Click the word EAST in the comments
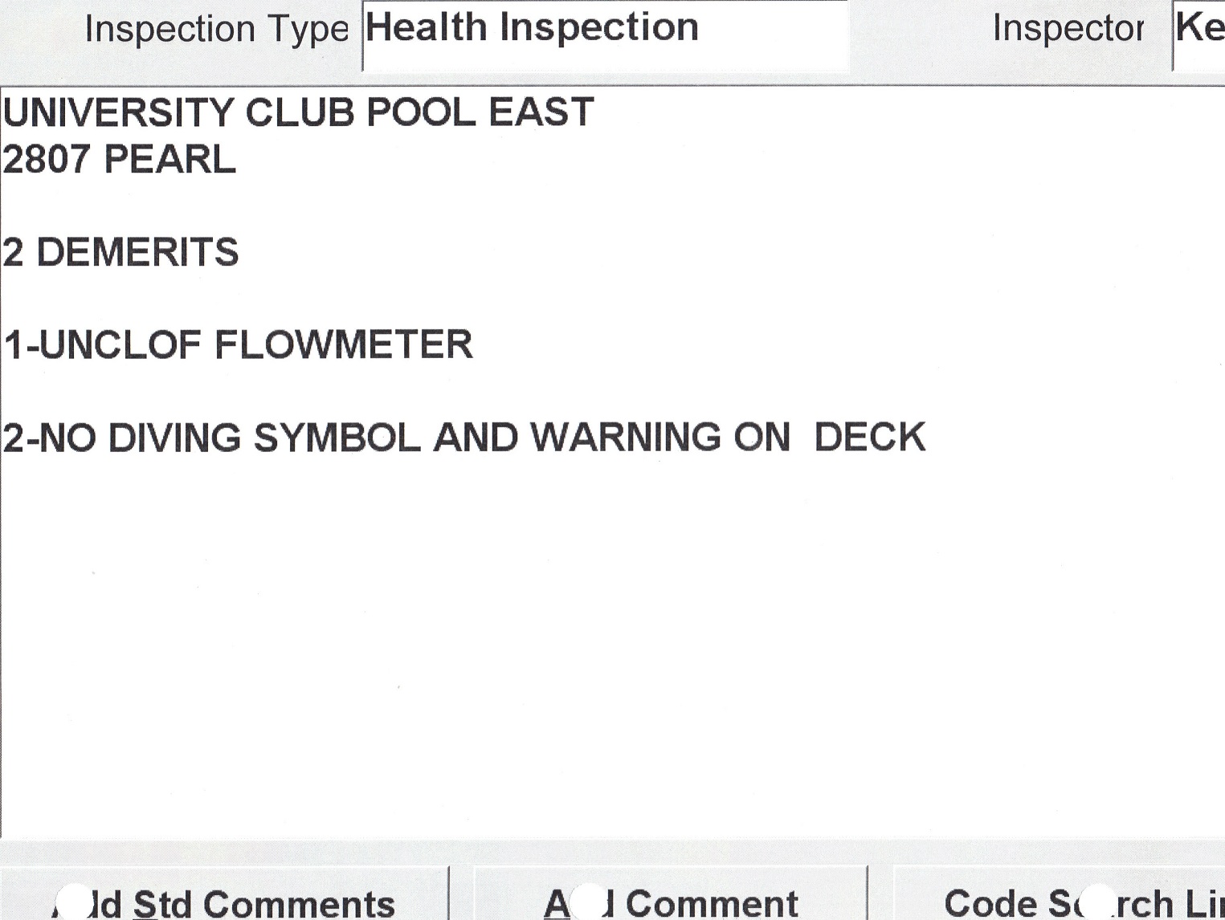1225x920 pixels. click(x=541, y=112)
